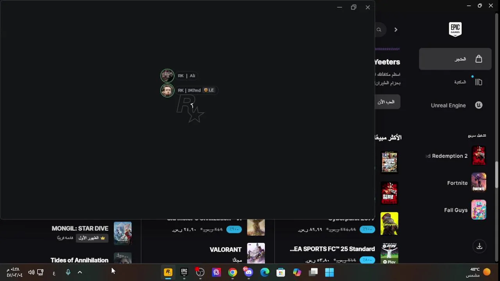This screenshot has height=281, width=500.
Task: Click the Library books icon
Action: click(479, 82)
